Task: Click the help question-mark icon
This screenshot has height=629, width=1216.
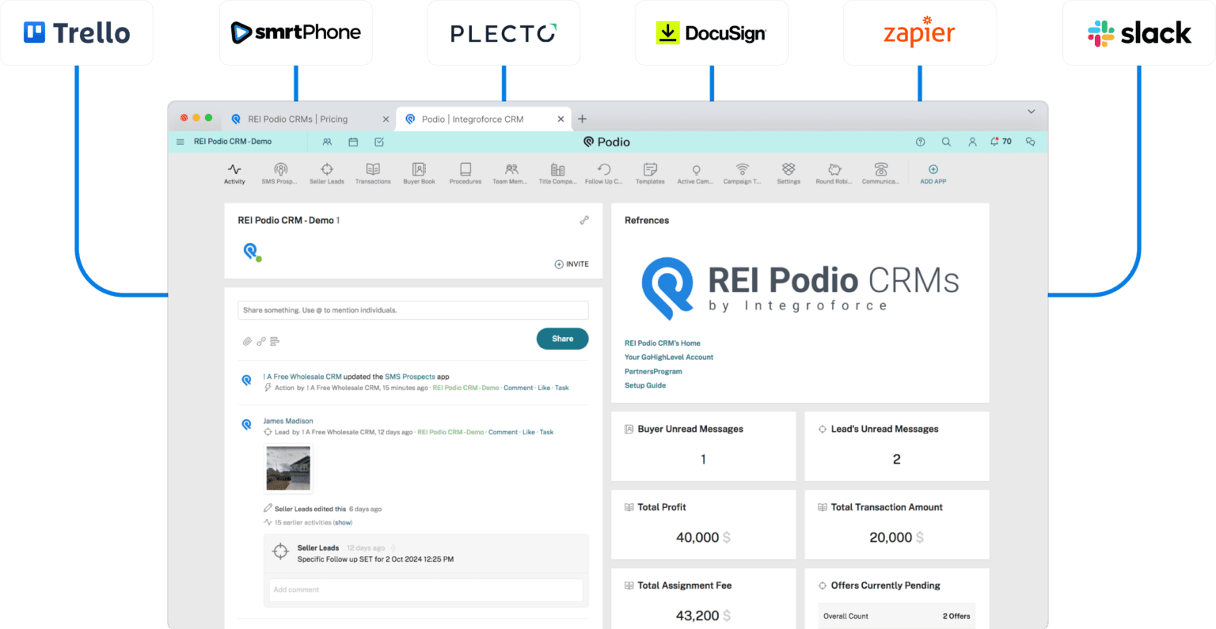Action: tap(920, 142)
